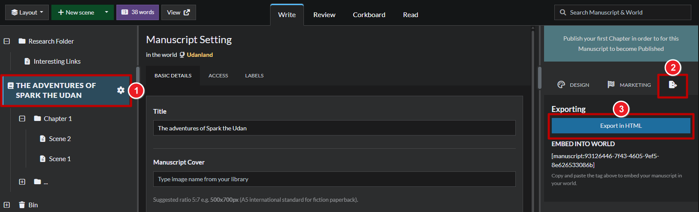Select Scene 1 in the tree

[x=60, y=159]
